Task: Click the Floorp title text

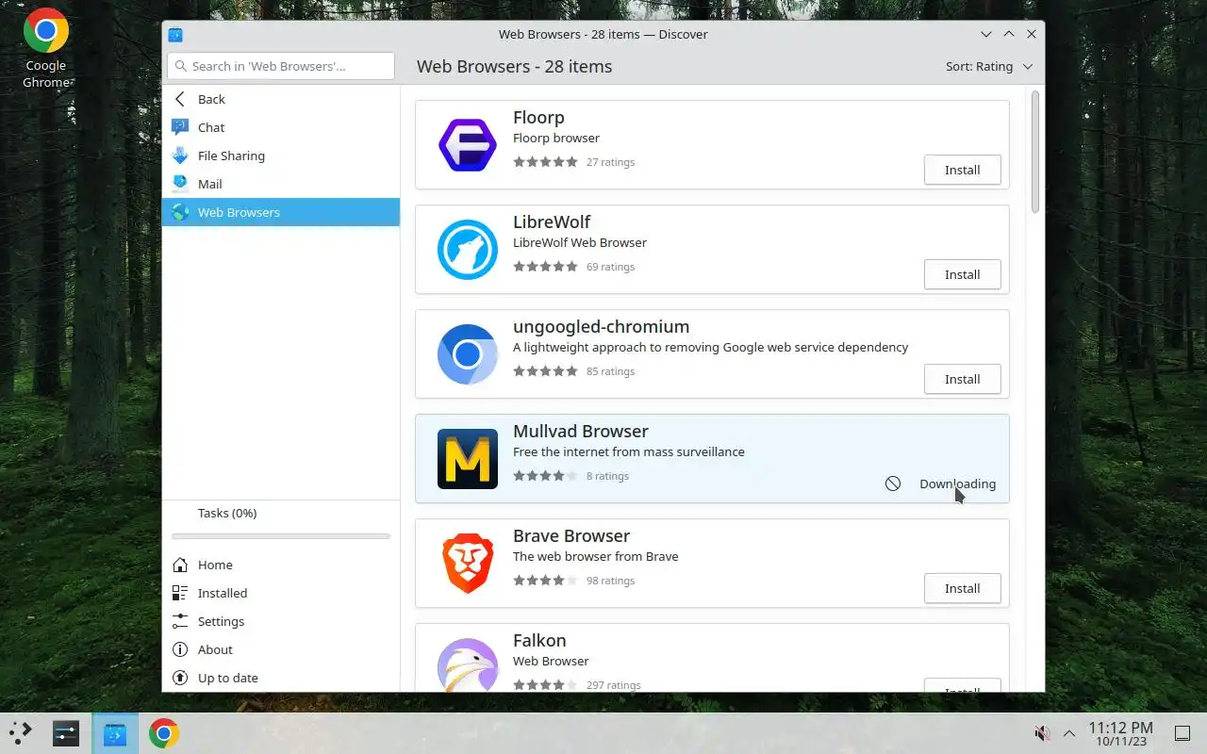Action: tap(538, 117)
